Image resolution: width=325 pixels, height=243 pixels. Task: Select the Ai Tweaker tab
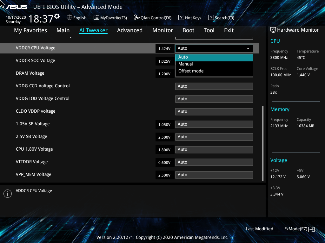(x=93, y=30)
